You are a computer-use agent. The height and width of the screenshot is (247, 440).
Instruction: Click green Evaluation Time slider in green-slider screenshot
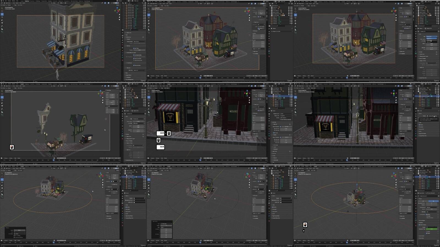click(431, 229)
